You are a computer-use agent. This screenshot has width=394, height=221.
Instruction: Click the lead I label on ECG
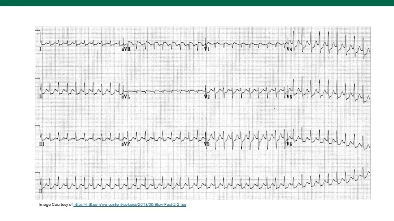point(40,50)
